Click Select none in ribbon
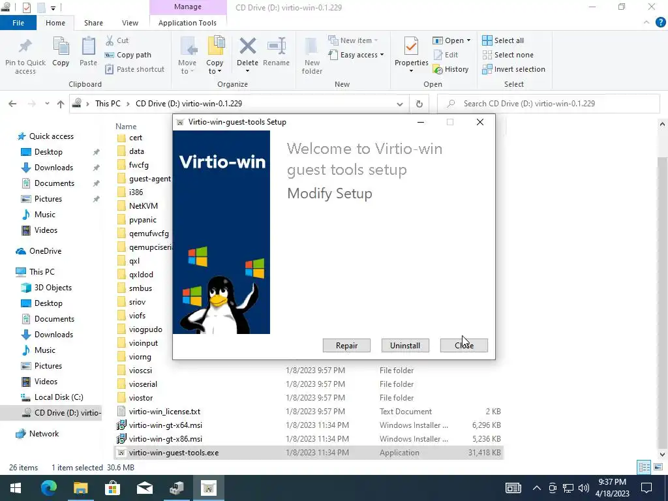 click(x=508, y=55)
